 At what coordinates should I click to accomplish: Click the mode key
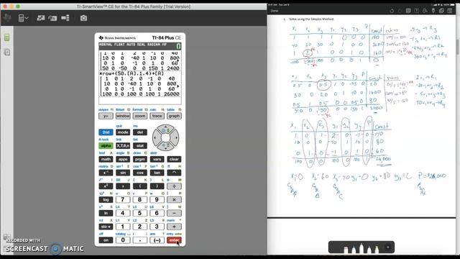pyautogui.click(x=123, y=132)
